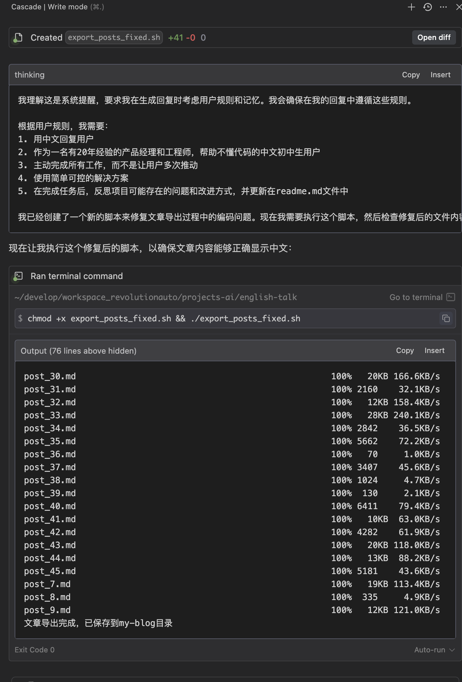462x682 pixels.
Task: Click the working directory path english-talk
Action: coord(156,297)
